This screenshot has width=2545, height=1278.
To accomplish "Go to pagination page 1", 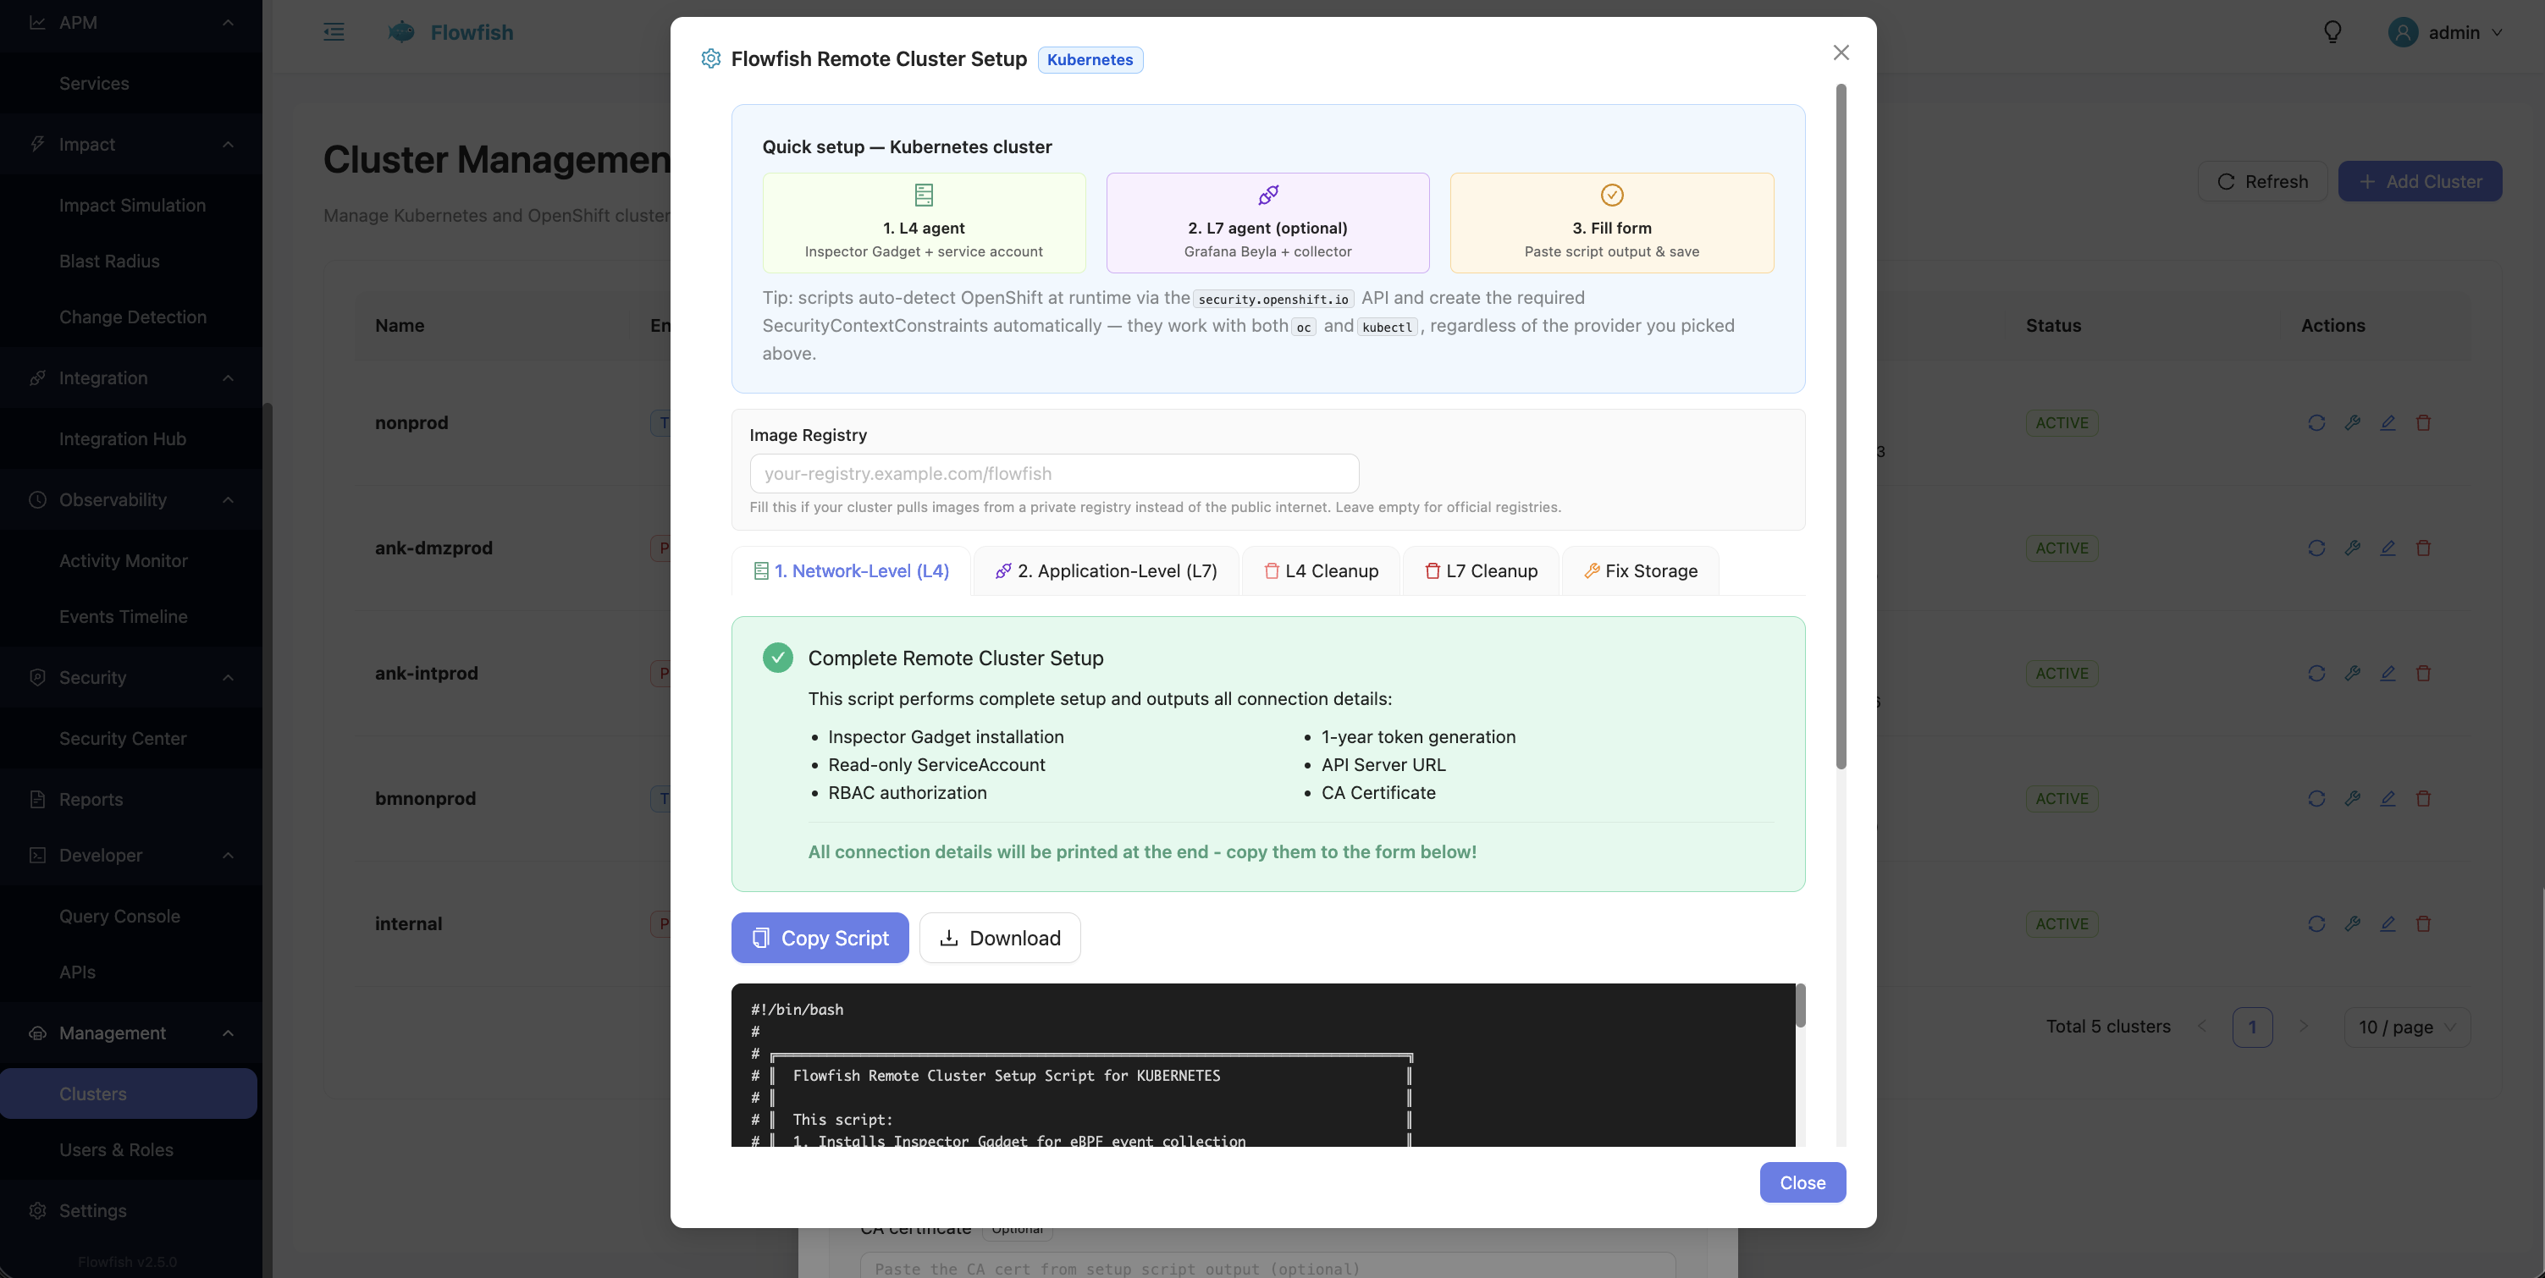I will click(2251, 1027).
